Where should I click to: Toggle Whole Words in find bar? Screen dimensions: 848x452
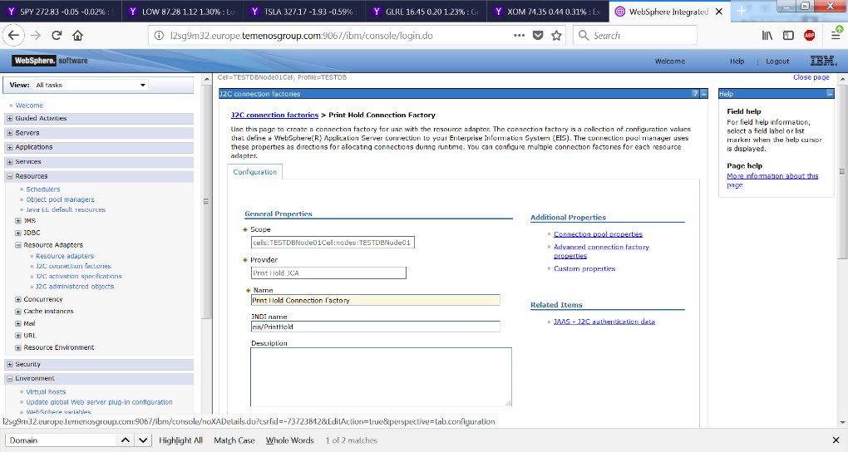coord(289,440)
